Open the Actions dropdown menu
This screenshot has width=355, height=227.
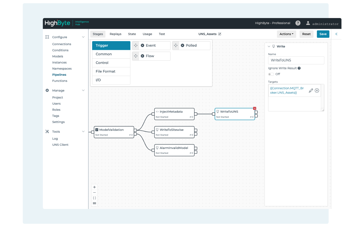[x=286, y=34]
